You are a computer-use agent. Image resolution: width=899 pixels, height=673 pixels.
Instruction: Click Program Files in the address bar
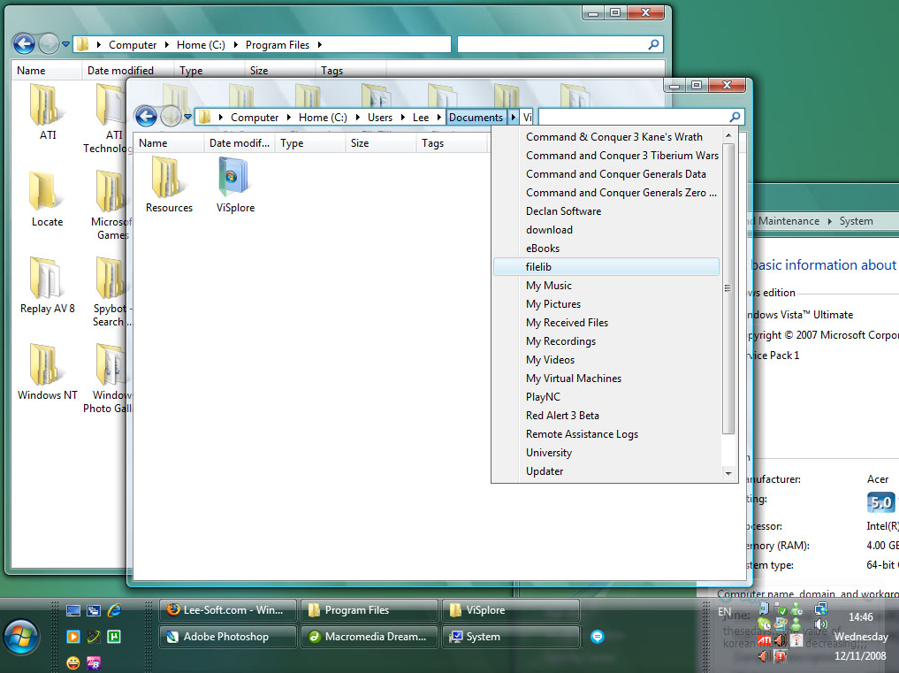pos(278,45)
